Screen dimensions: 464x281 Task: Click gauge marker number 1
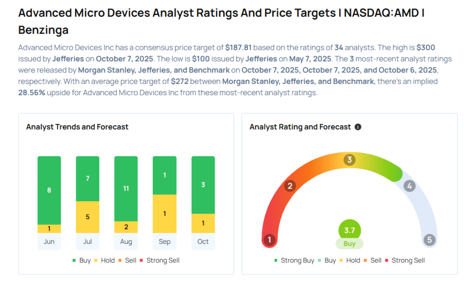(x=270, y=240)
